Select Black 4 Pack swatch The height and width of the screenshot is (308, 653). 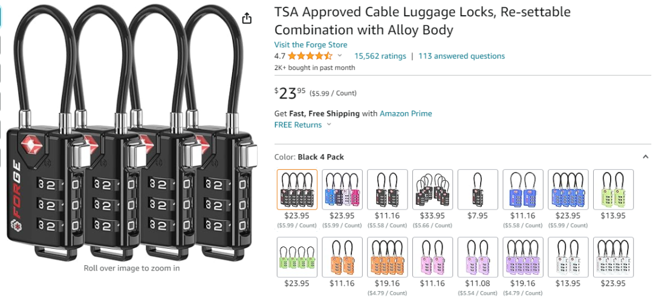(297, 190)
